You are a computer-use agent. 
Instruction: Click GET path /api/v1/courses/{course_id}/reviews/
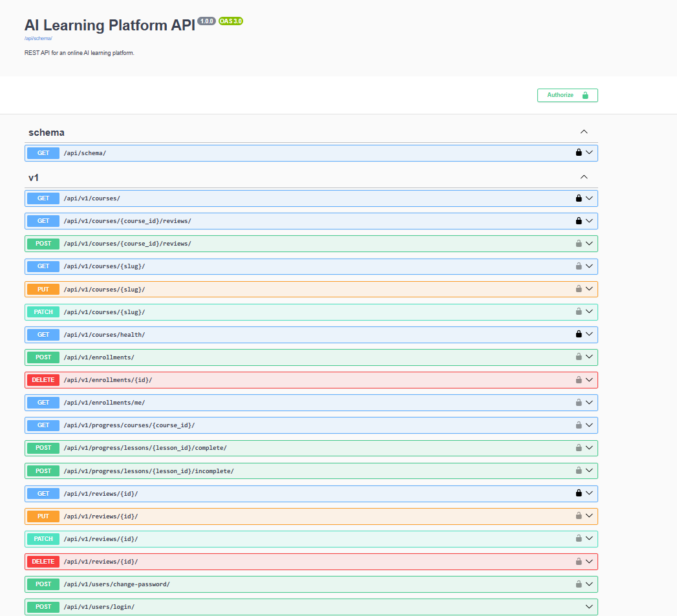click(x=127, y=221)
